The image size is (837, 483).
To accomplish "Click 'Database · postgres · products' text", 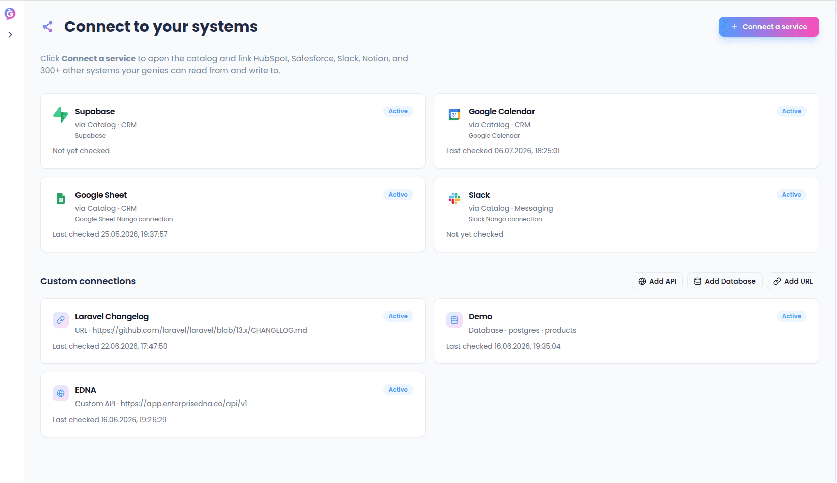I will pos(522,330).
